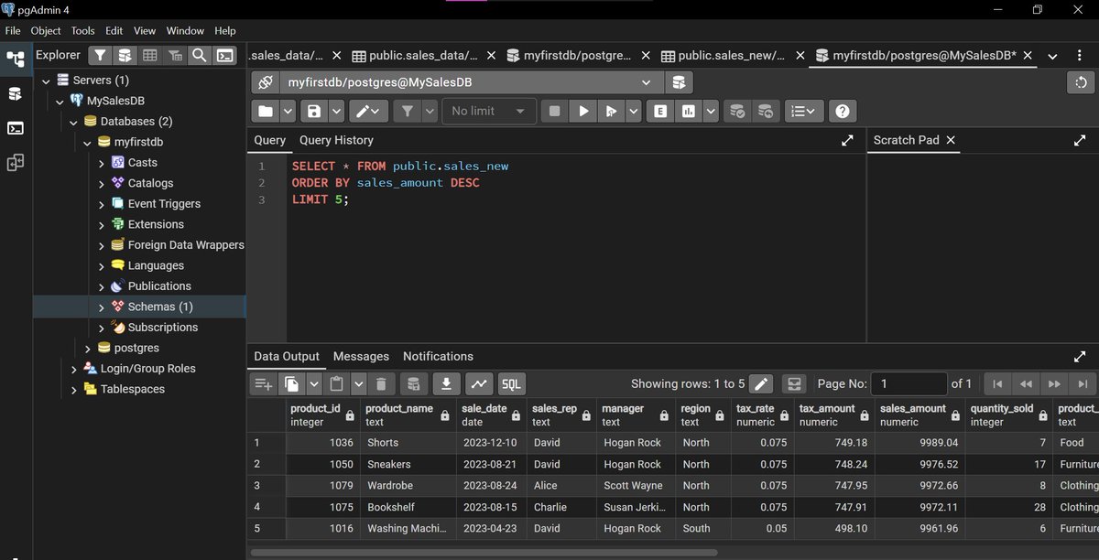This screenshot has width=1099, height=560.
Task: Click the Page No input field
Action: point(909,384)
